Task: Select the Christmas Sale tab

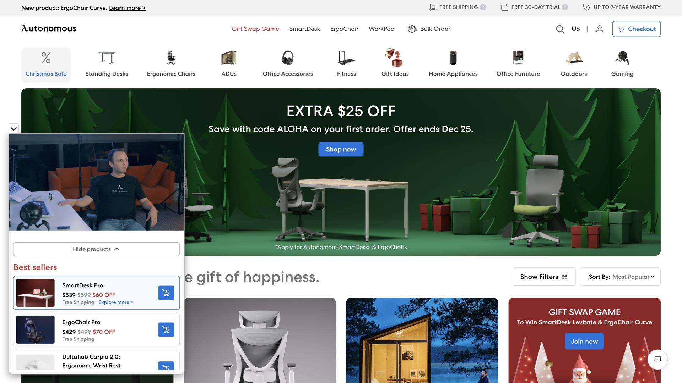Action: click(46, 65)
